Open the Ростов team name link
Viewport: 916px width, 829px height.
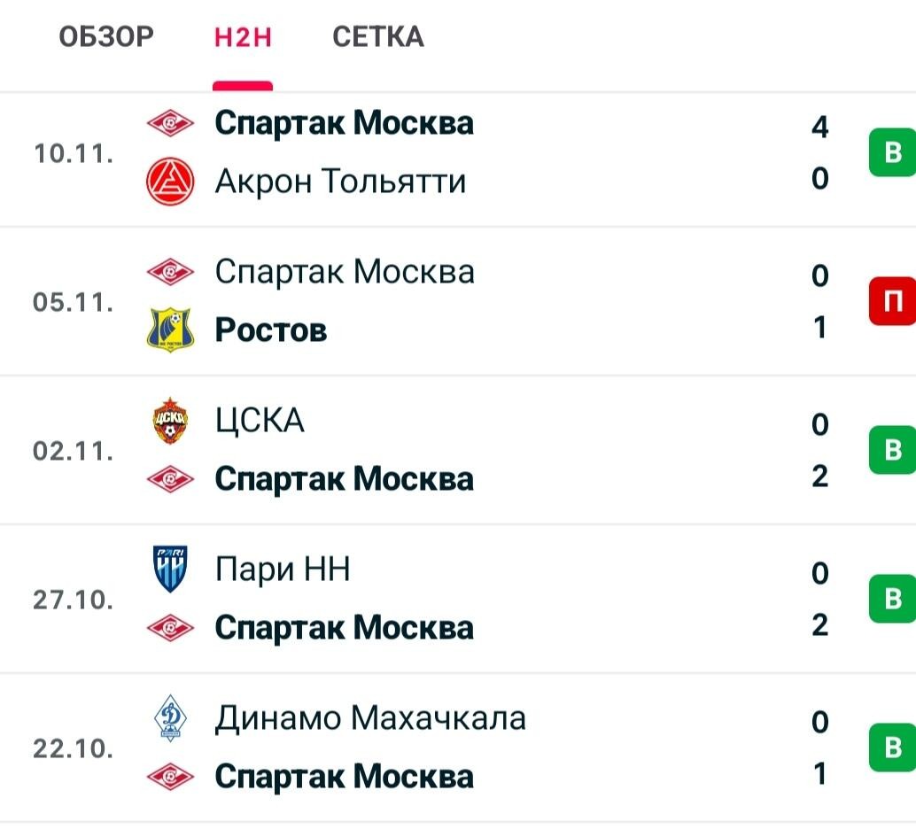click(x=271, y=329)
